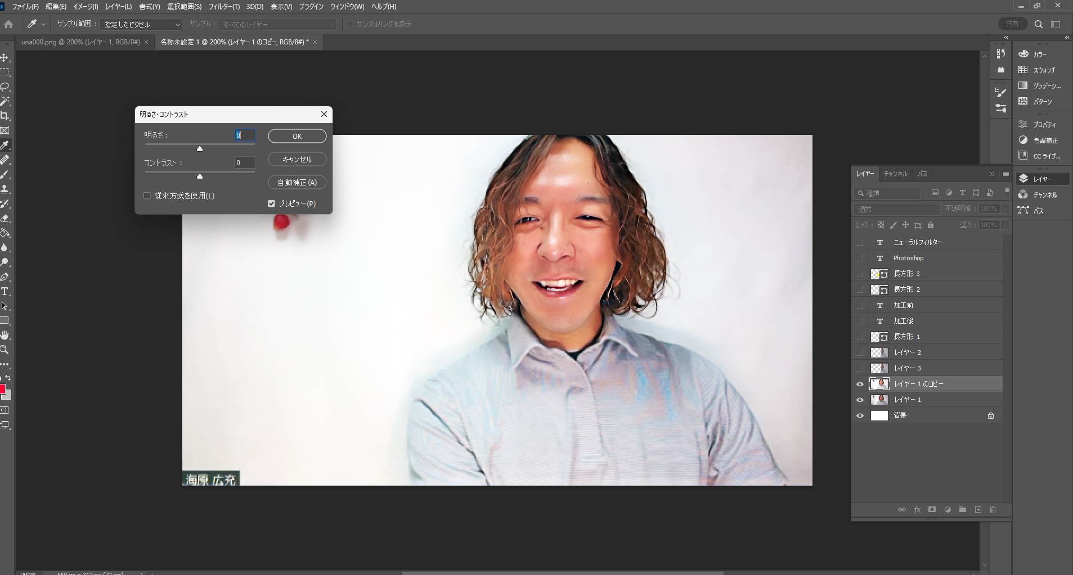Open the イメージ(I) menu
1073x575 pixels.
[x=86, y=7]
